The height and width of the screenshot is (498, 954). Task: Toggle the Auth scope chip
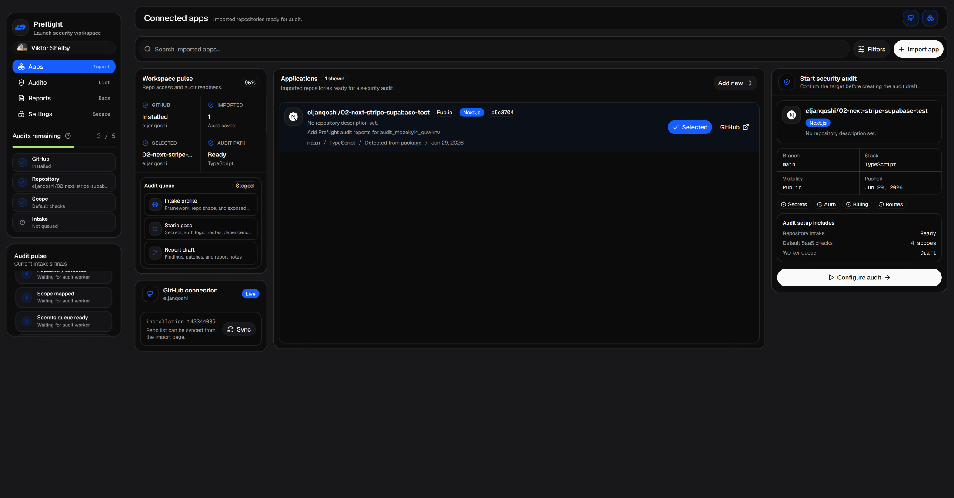(827, 204)
